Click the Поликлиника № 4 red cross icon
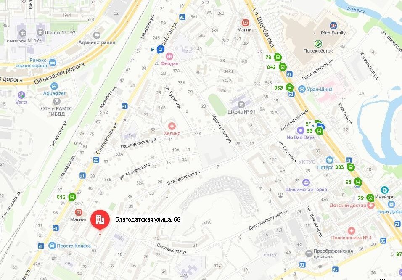This screenshot has height=280, width=402. [351, 230]
